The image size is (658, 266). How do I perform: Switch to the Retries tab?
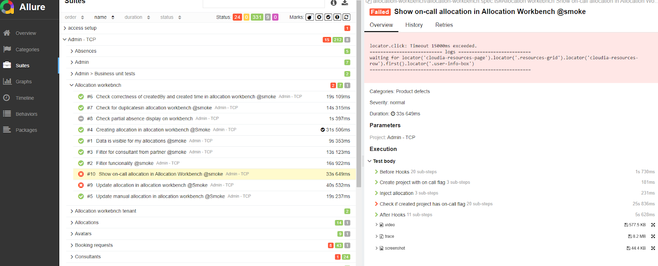pyautogui.click(x=444, y=25)
